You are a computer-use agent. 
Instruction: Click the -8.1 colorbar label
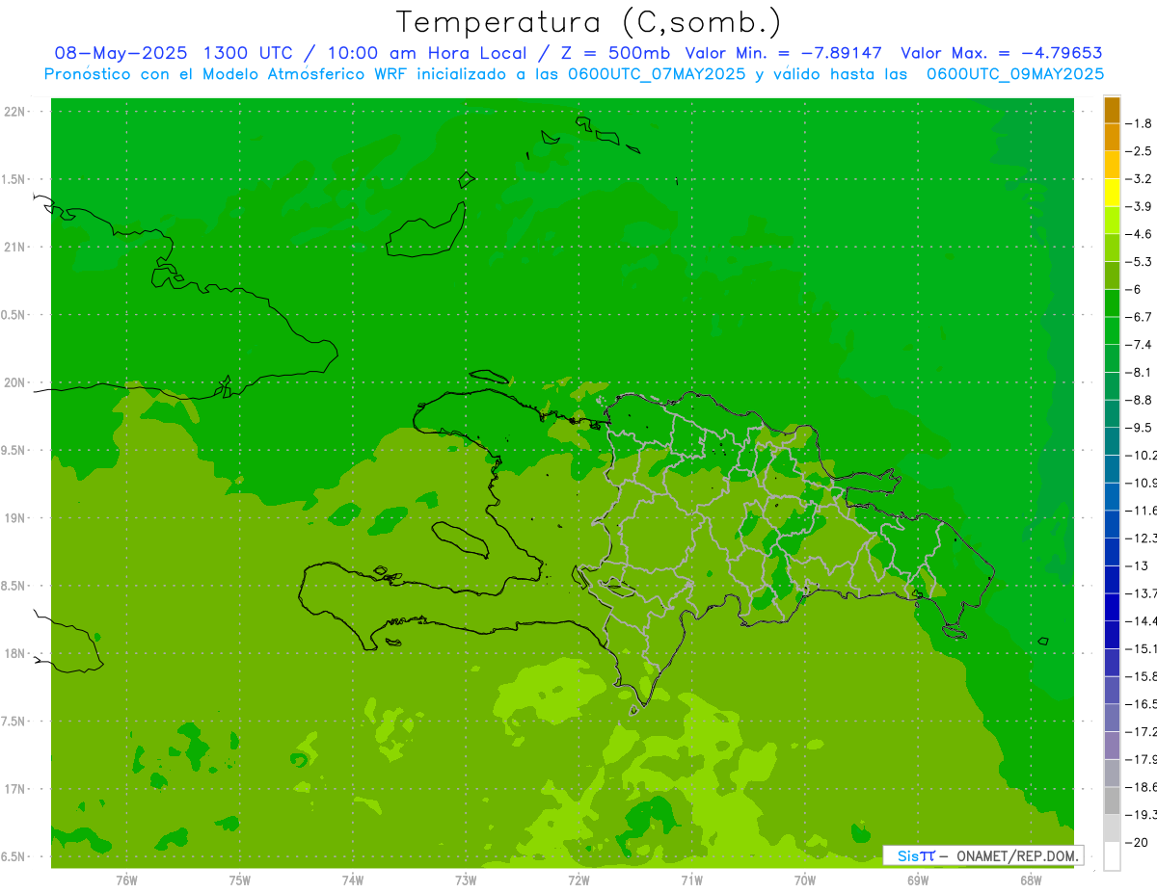1138,372
